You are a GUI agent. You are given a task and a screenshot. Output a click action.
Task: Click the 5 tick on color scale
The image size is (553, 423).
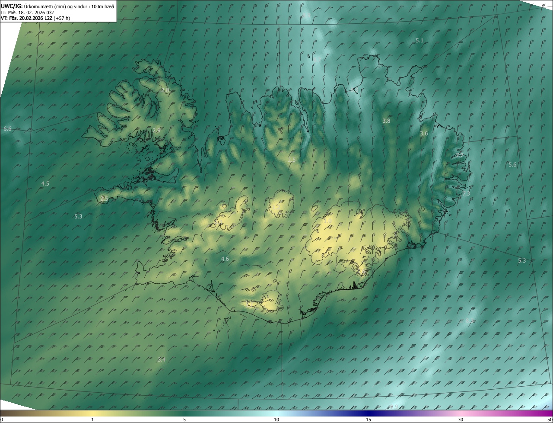click(184, 420)
